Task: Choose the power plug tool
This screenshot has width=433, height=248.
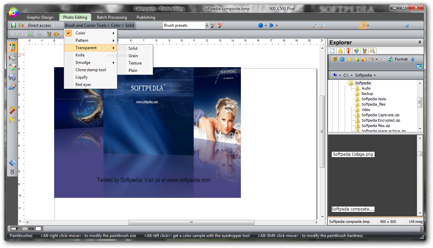Action: point(12,77)
